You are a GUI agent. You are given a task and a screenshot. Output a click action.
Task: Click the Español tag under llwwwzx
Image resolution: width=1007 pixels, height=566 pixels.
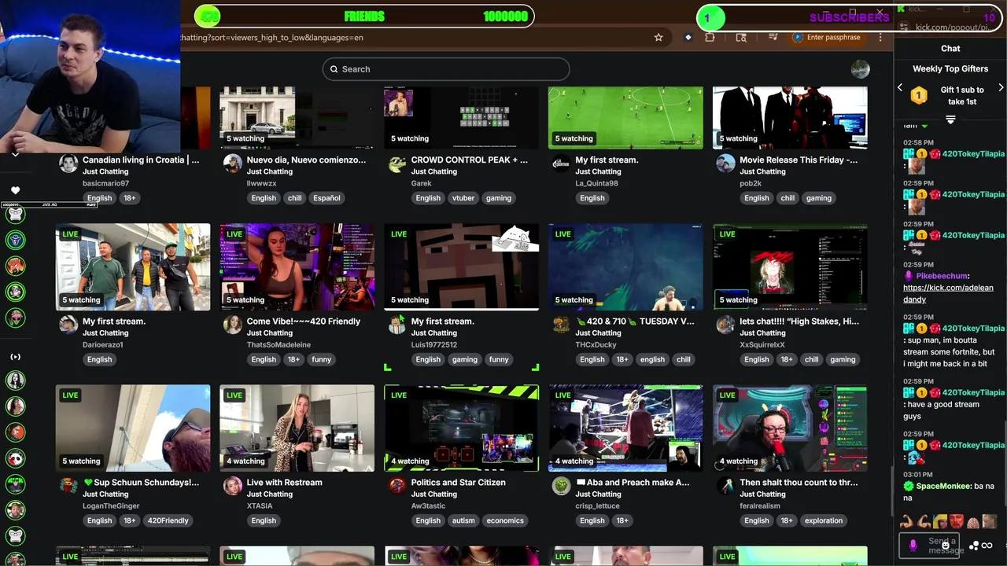[x=326, y=198]
